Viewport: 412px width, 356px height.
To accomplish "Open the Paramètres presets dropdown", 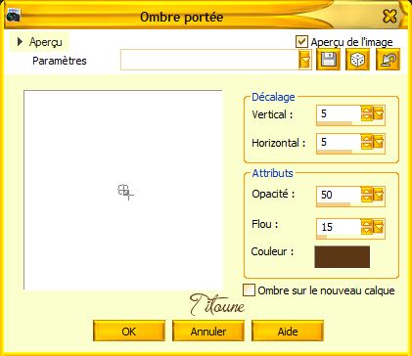I will coord(305,60).
